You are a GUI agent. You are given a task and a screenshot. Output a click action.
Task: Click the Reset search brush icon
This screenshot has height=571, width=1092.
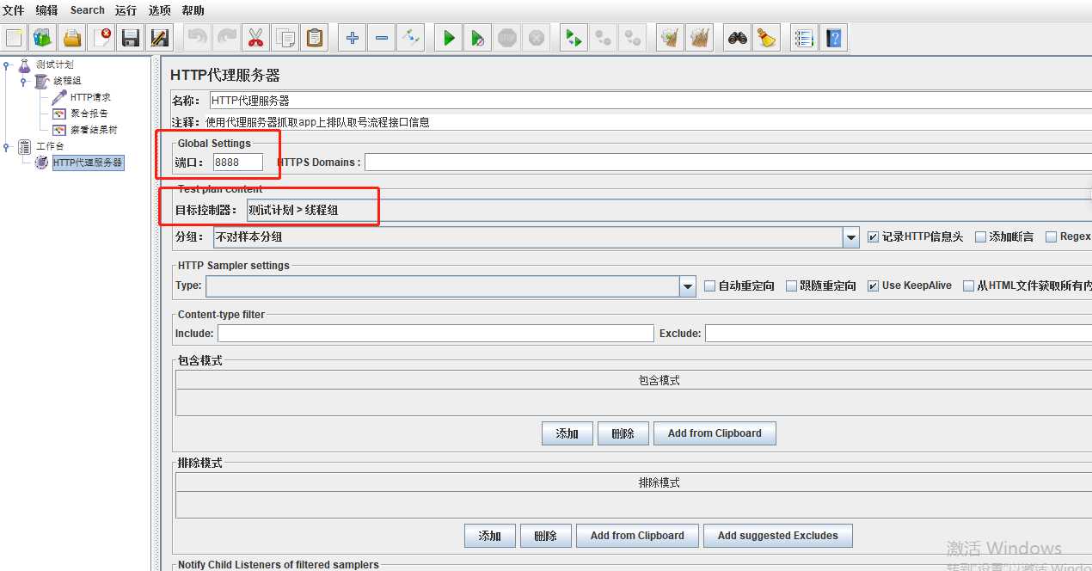click(x=767, y=38)
